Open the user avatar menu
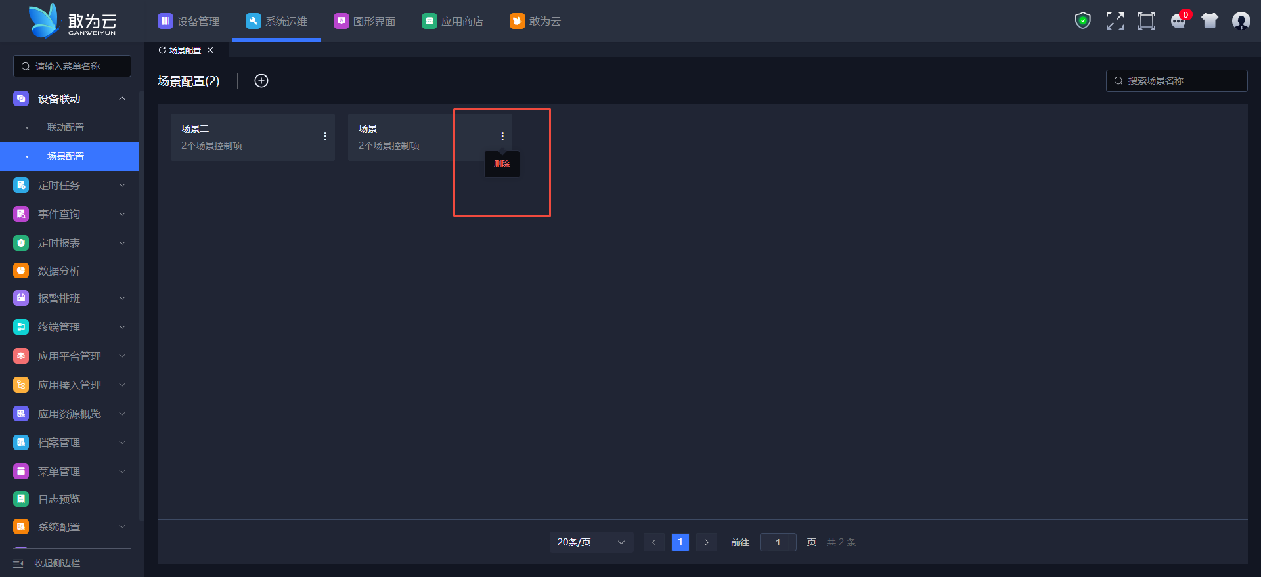This screenshot has height=577, width=1261. coord(1241,21)
